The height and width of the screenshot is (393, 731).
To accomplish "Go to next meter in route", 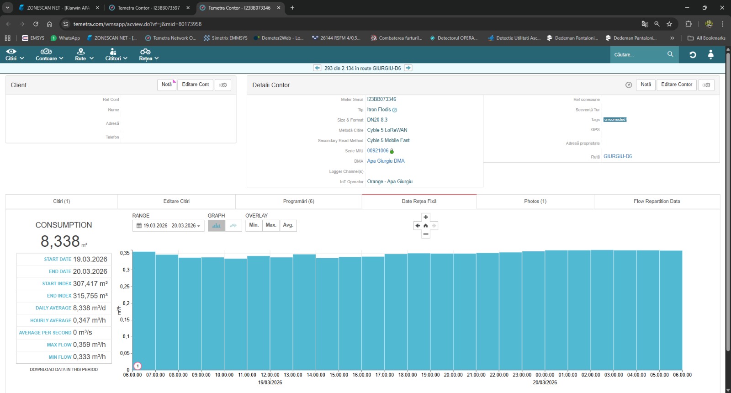I will (408, 68).
